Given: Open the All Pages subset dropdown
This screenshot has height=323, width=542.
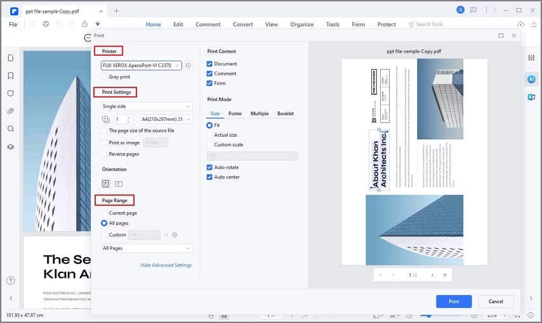Looking at the screenshot, I should point(146,248).
